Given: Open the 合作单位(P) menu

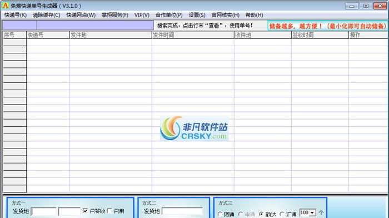Looking at the screenshot, I should [x=169, y=15].
